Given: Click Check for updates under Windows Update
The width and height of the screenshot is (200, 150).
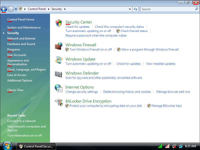Looking at the screenshot, I should pos(128,64).
